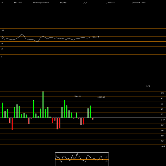Viewport: 166px width, 166px height.
Task: Click the 'SI & MR' header text
Action: 18,3
